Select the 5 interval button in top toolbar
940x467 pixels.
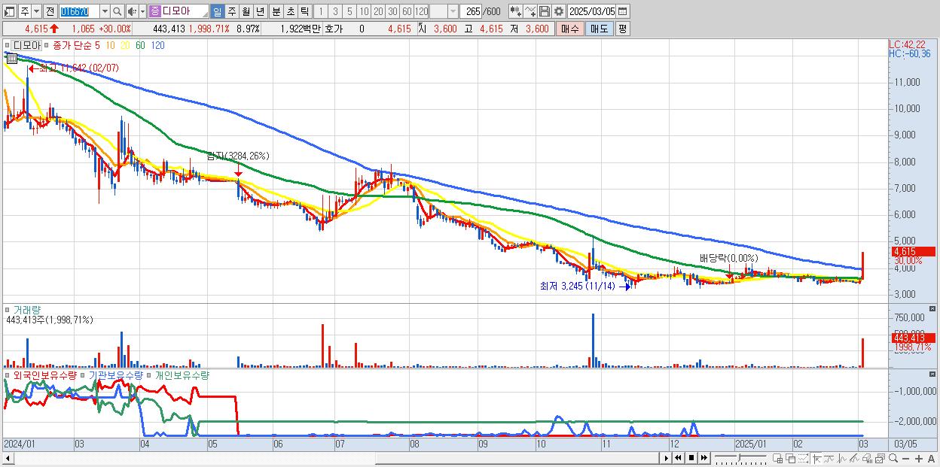point(349,11)
